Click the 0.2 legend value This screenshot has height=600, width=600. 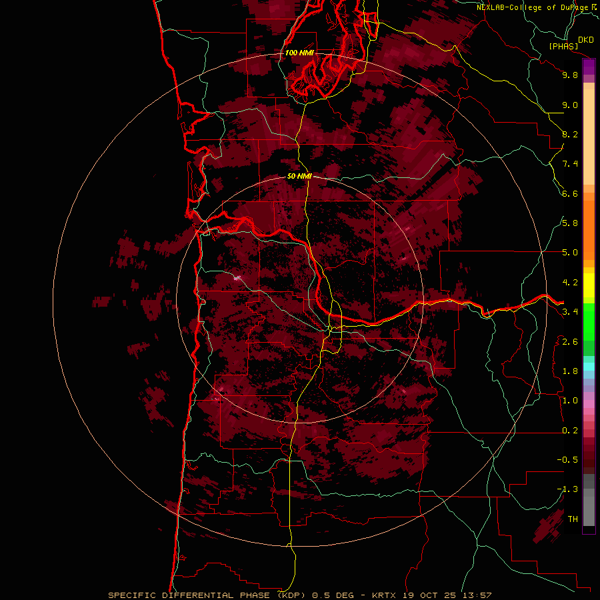tap(570, 431)
